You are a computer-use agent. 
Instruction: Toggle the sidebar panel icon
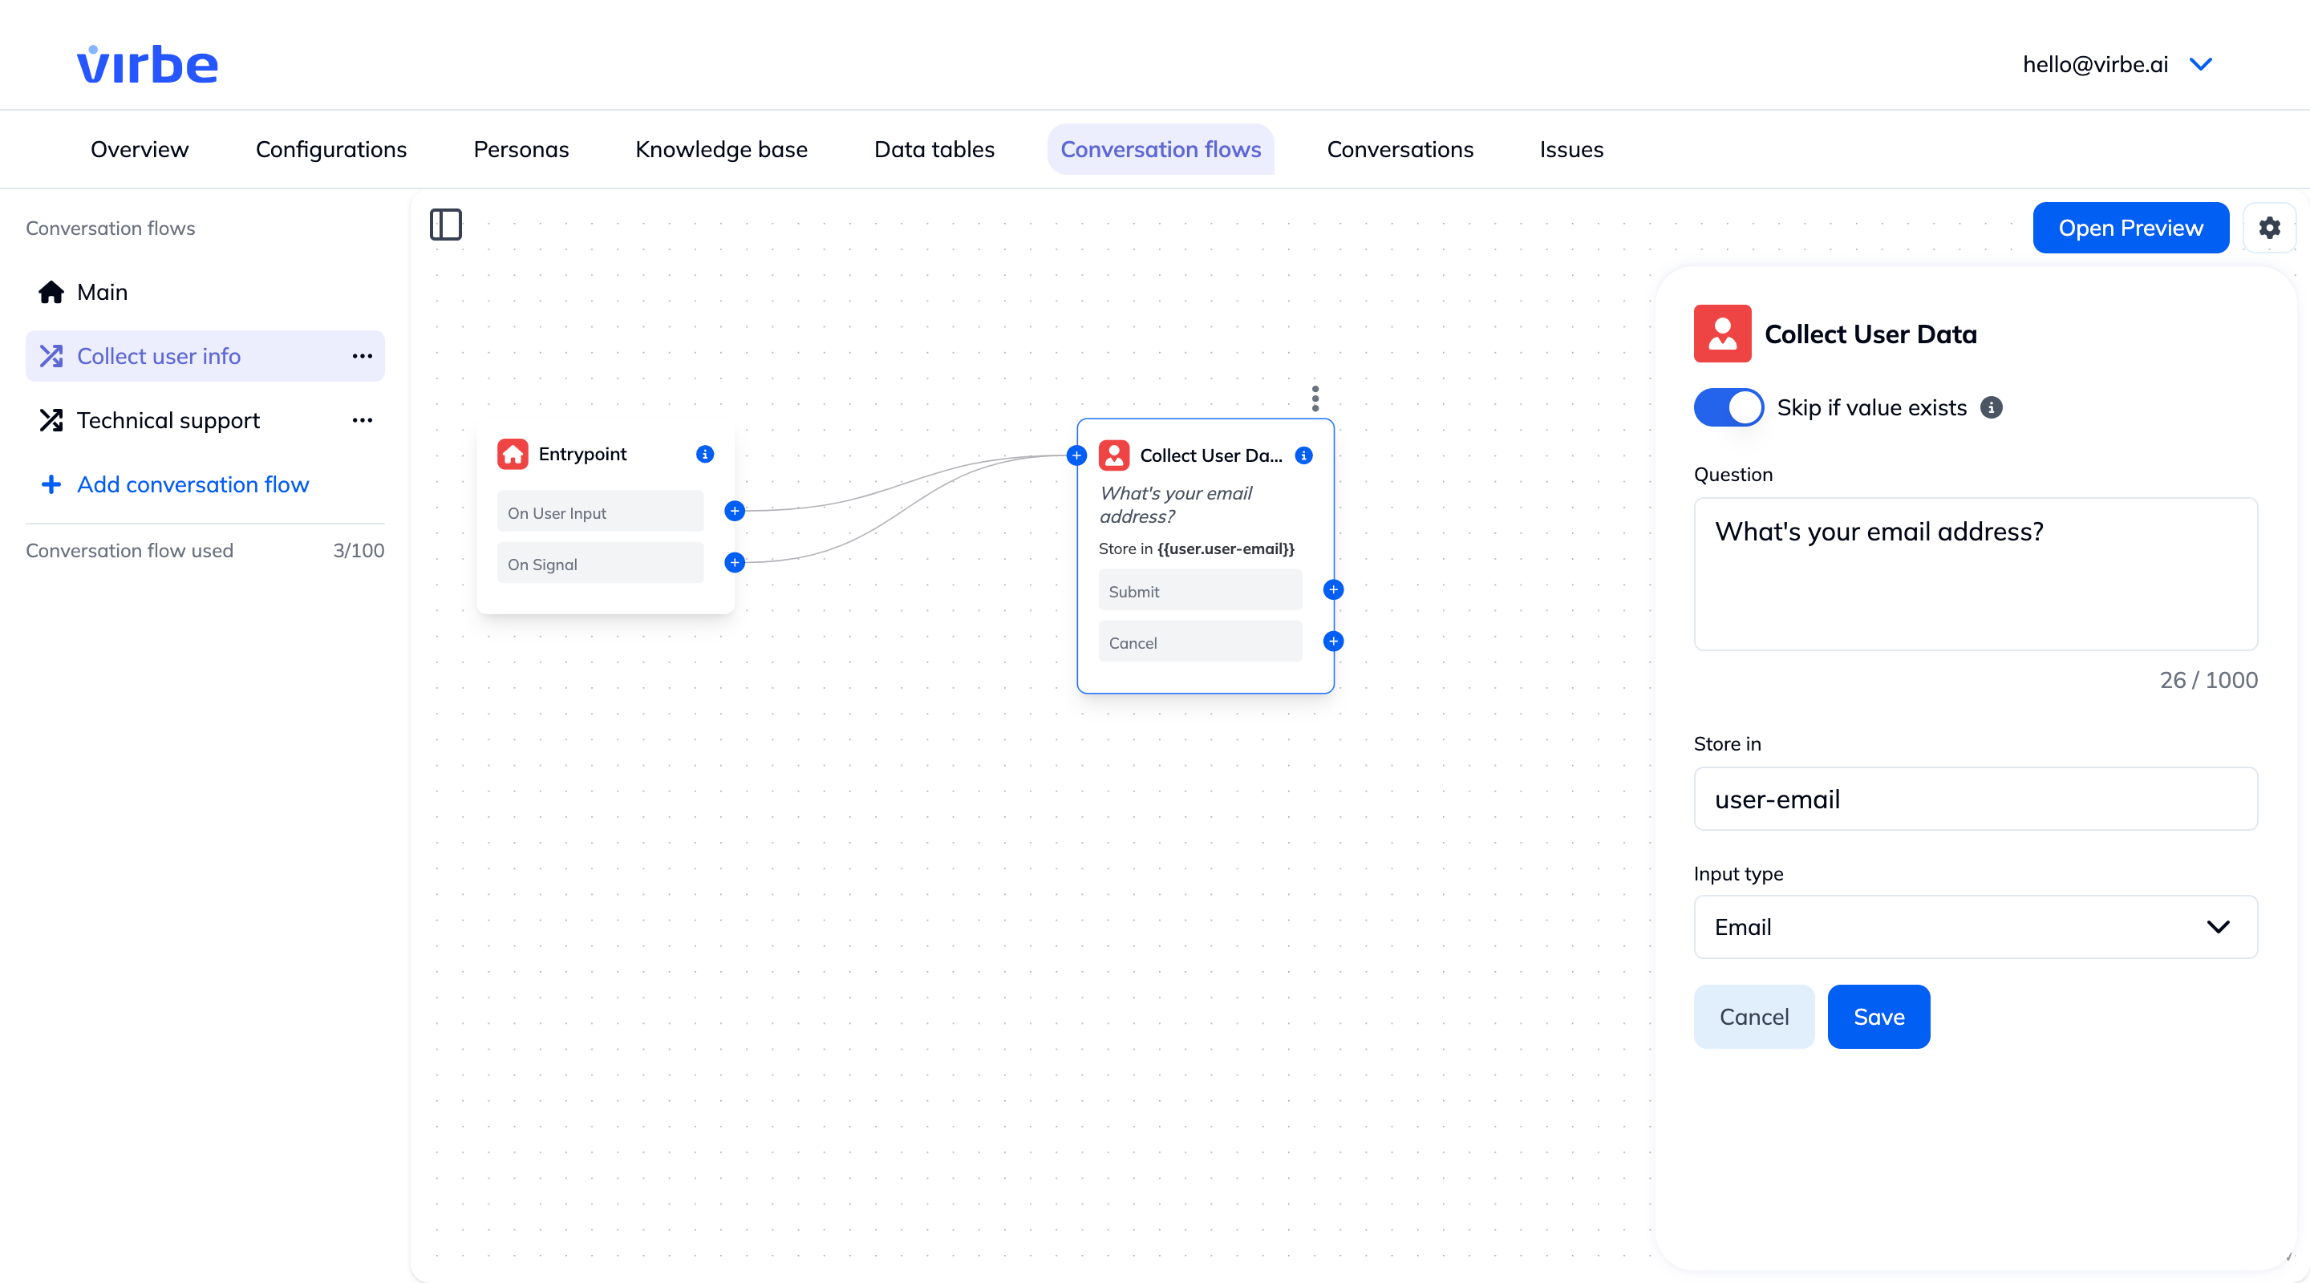coord(446,225)
